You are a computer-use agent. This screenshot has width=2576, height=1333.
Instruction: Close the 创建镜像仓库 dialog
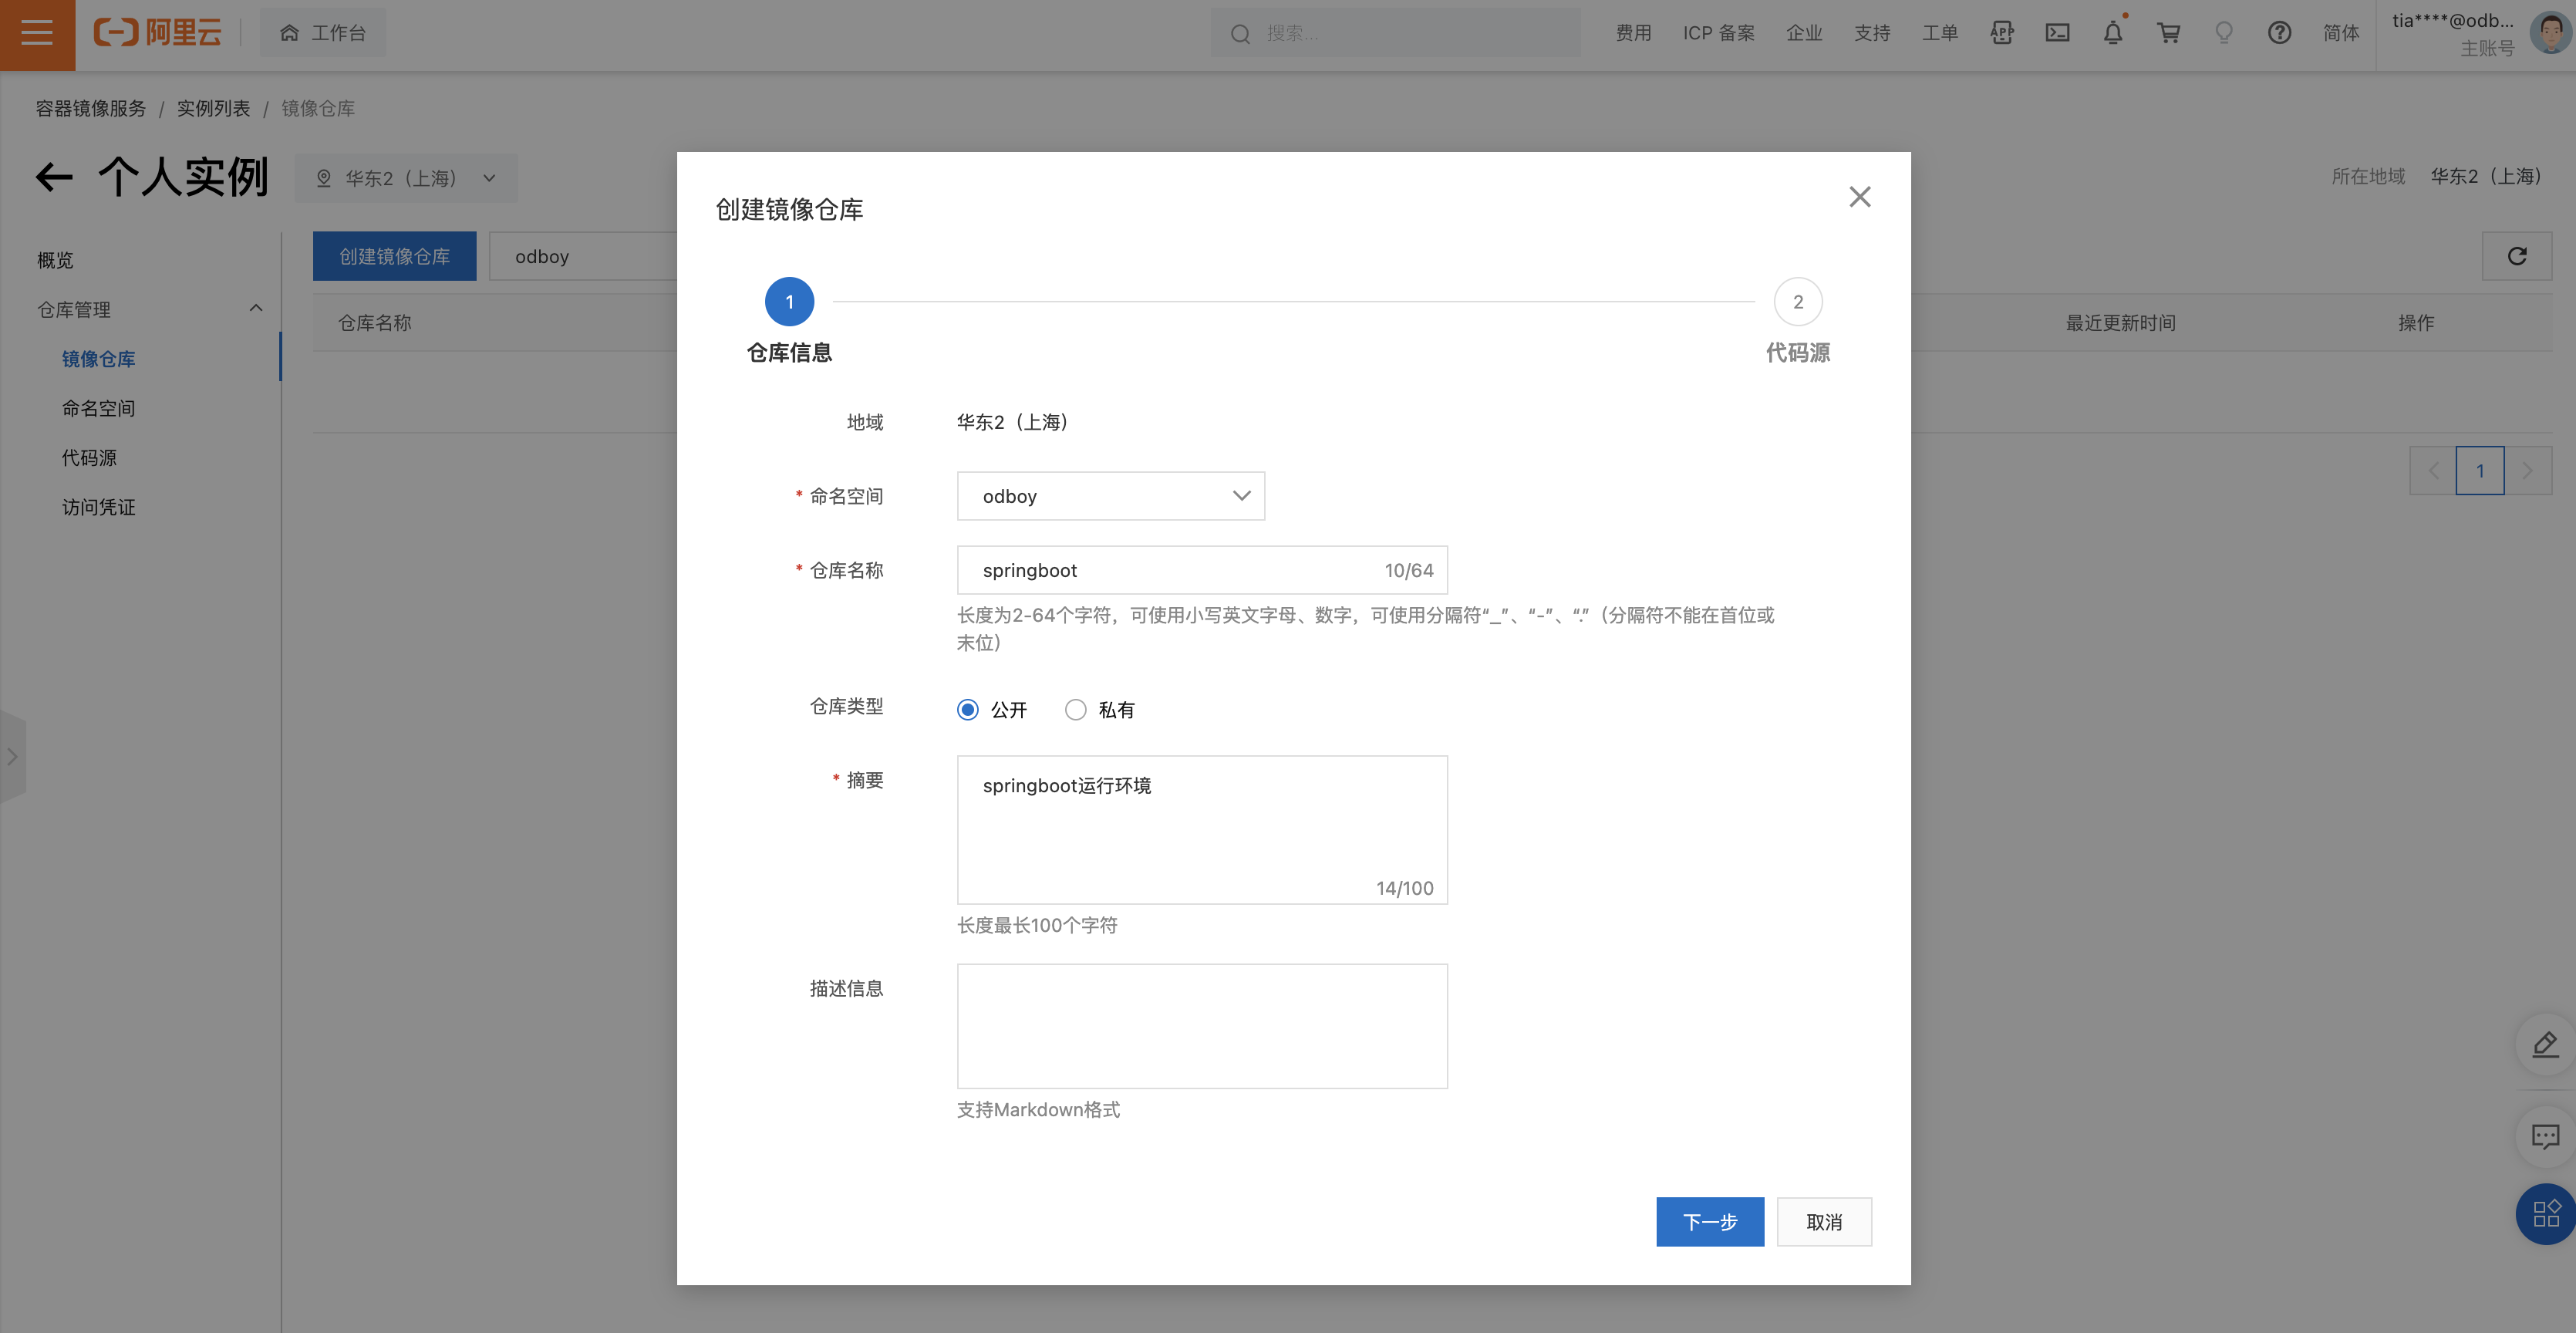tap(1859, 197)
